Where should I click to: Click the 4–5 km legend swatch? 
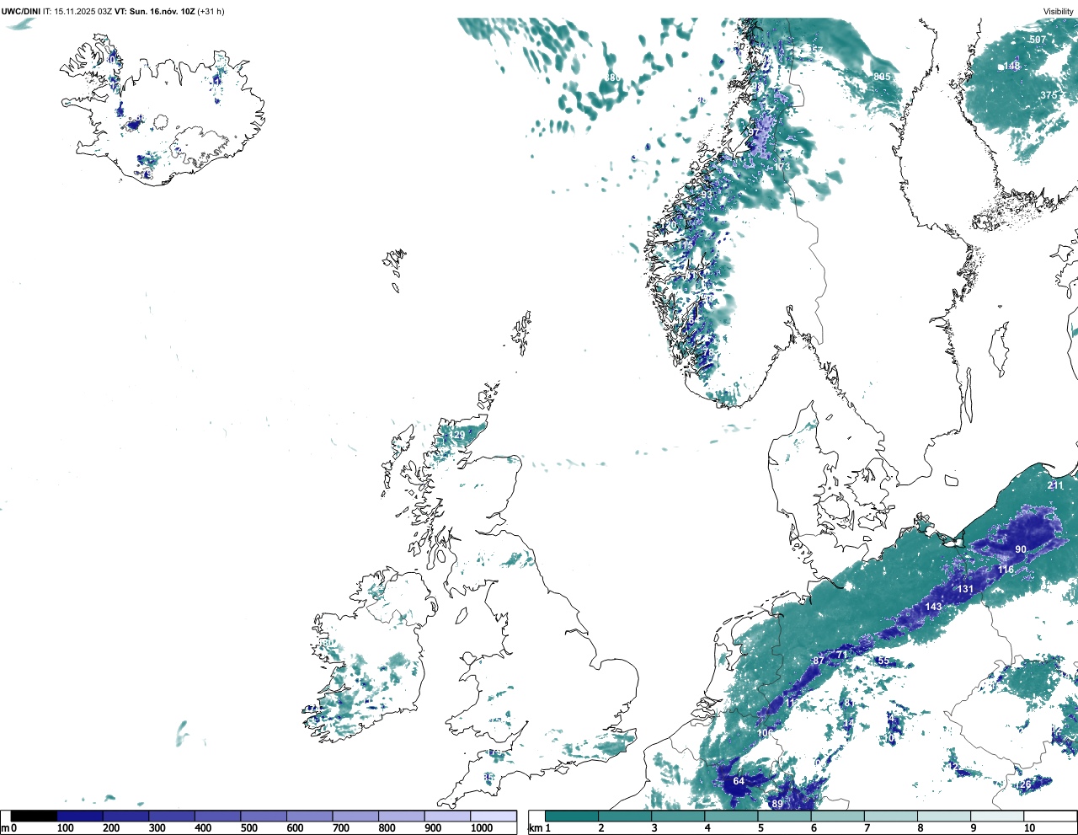(731, 816)
